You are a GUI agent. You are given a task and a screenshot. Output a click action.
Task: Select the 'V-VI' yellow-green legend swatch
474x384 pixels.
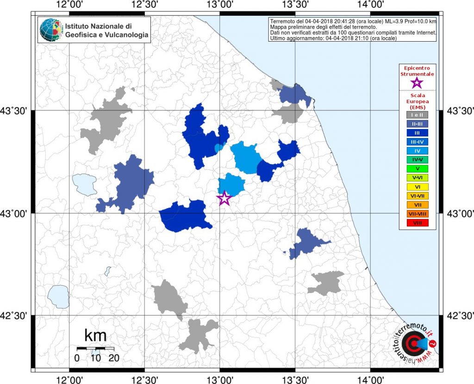[418, 178]
